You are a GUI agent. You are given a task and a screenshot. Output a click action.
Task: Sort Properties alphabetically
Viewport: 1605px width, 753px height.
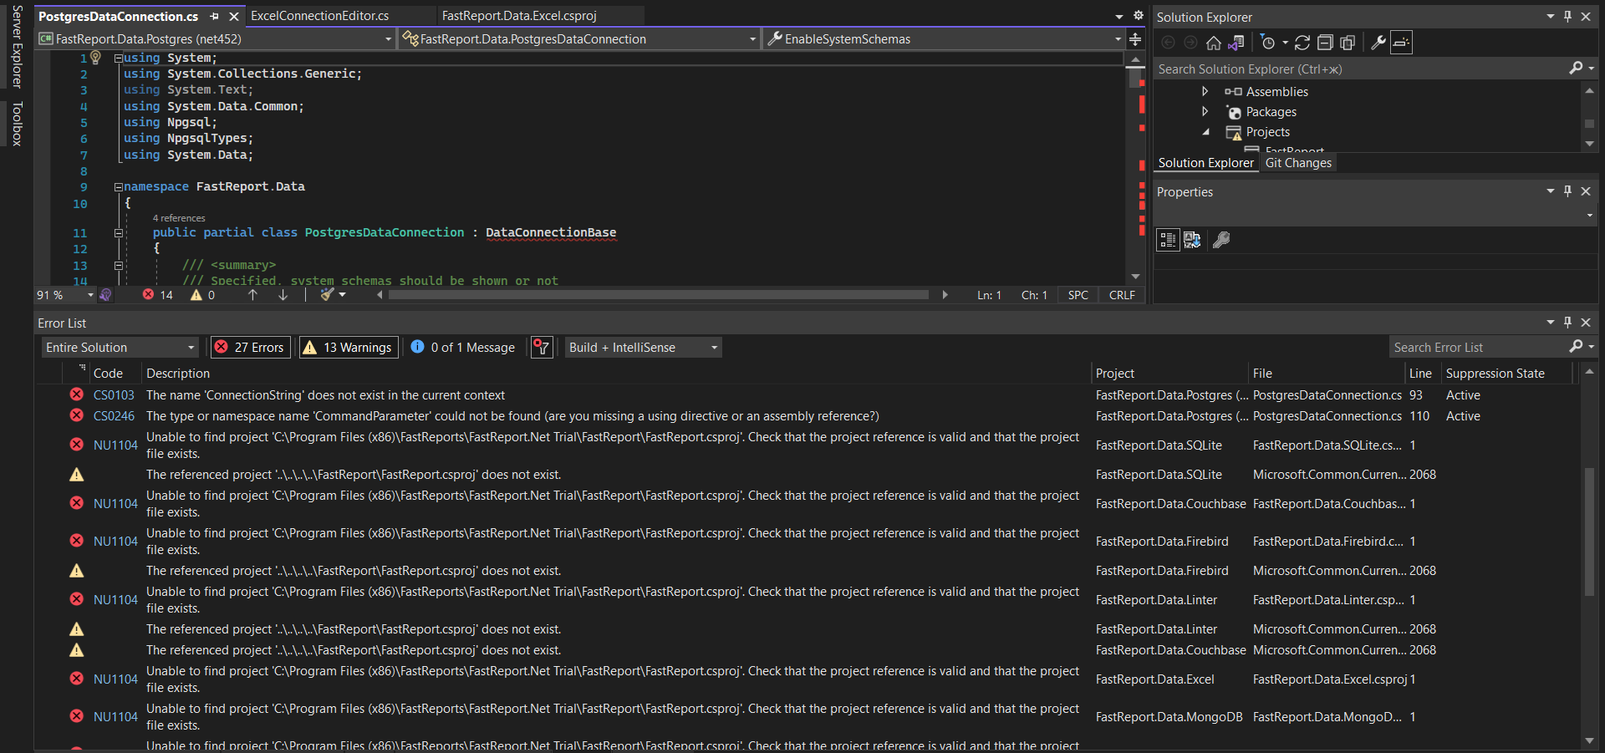(x=1192, y=240)
